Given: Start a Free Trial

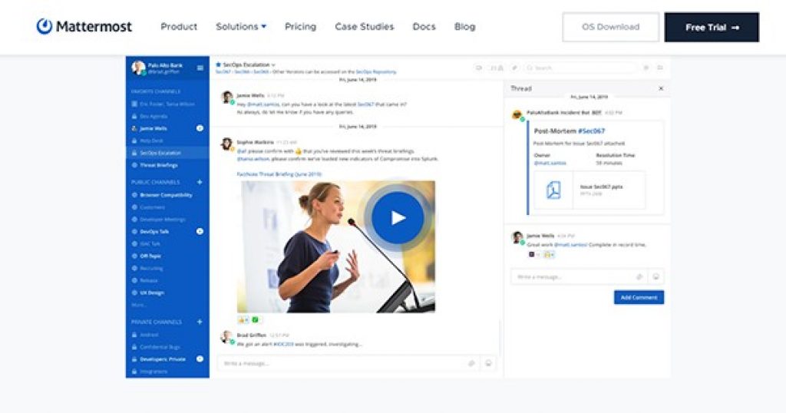Looking at the screenshot, I should coord(712,27).
